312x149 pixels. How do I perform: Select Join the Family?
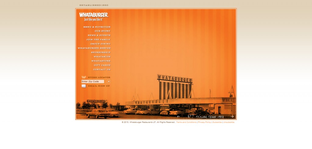[98, 40]
